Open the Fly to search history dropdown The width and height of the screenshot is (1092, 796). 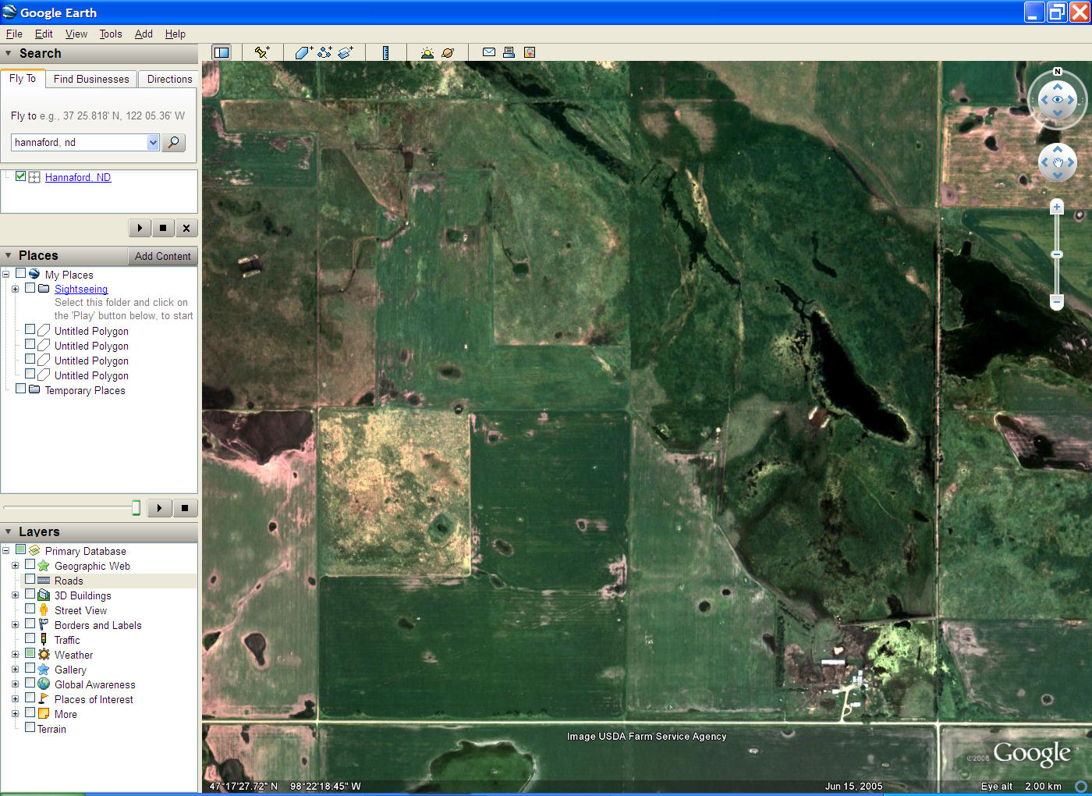(153, 142)
